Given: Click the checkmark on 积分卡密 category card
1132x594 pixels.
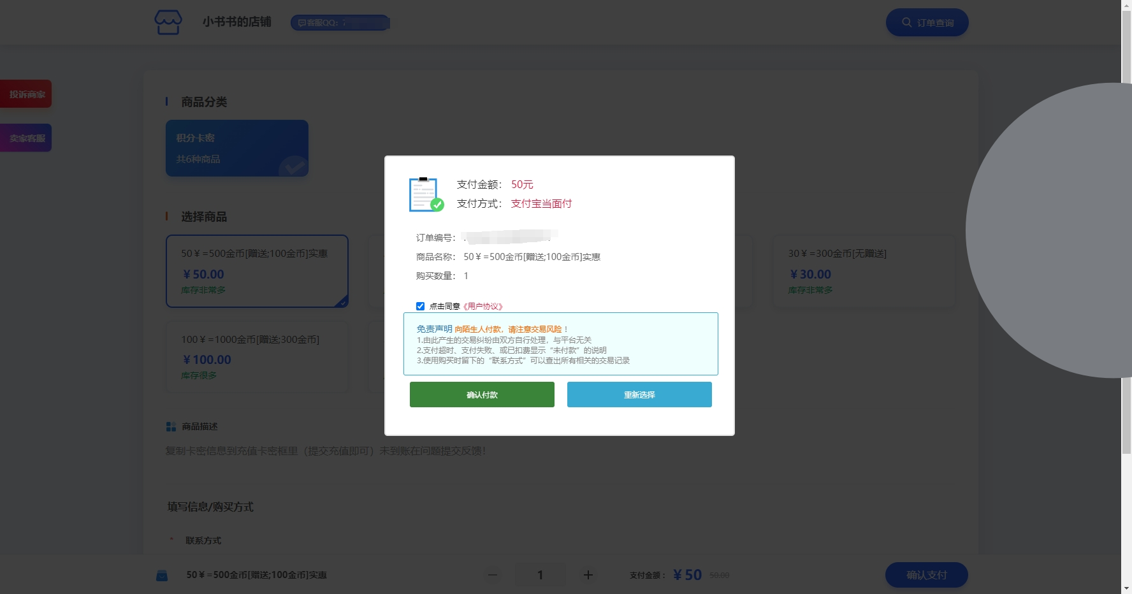Looking at the screenshot, I should click(x=294, y=167).
